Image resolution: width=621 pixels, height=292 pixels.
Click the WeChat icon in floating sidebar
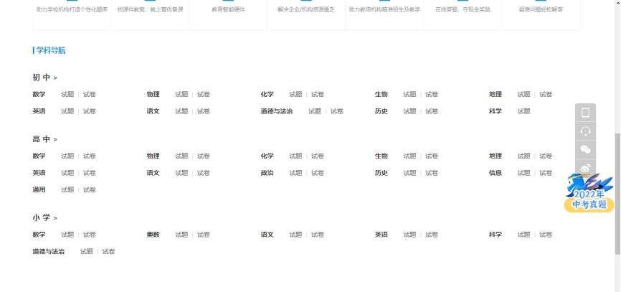tap(585, 149)
